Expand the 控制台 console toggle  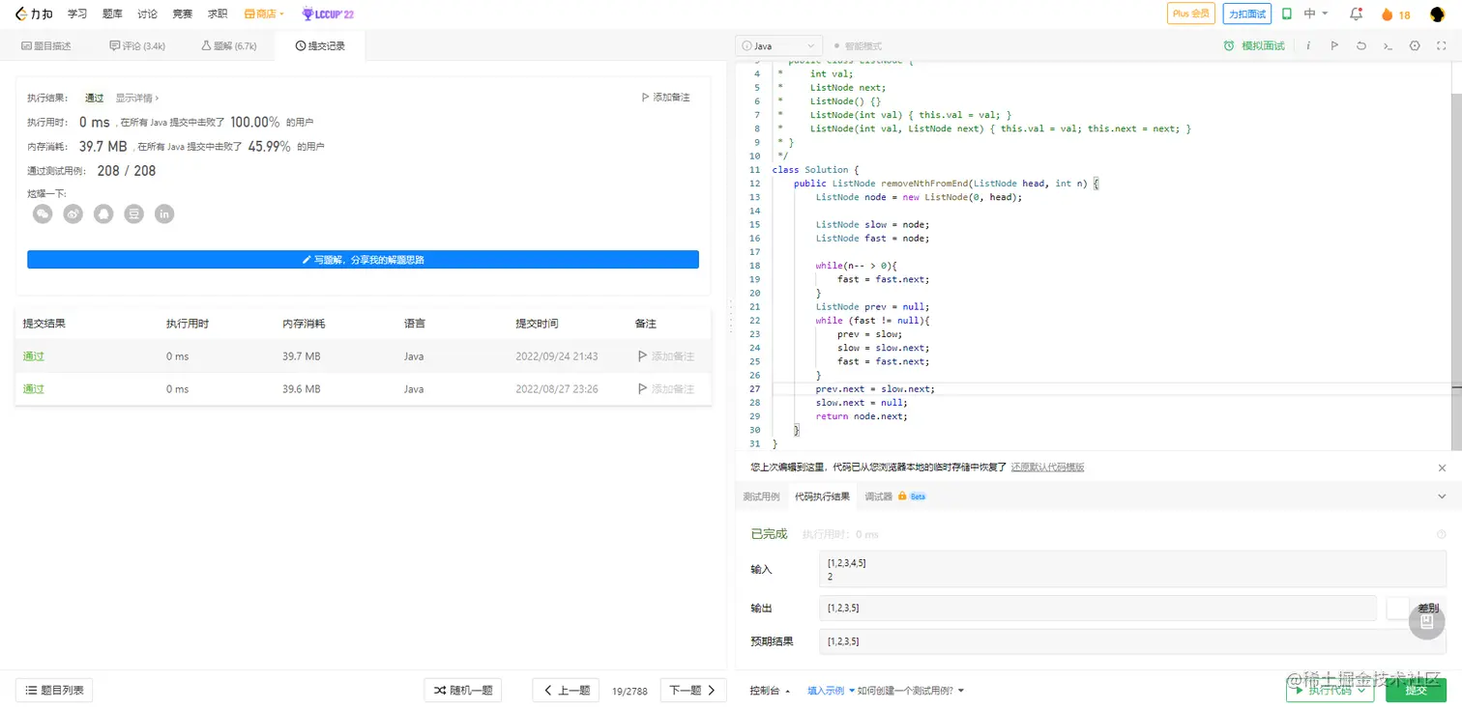pyautogui.click(x=771, y=691)
